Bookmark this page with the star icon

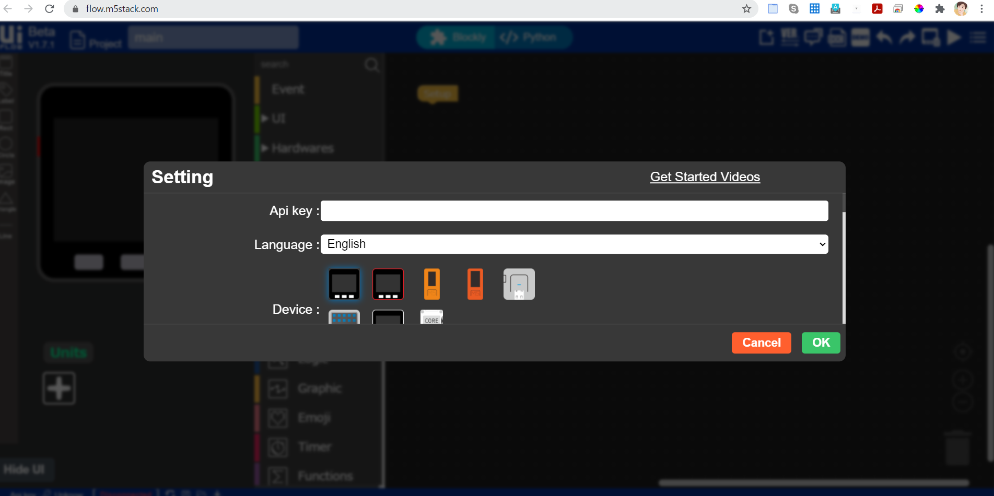point(746,9)
